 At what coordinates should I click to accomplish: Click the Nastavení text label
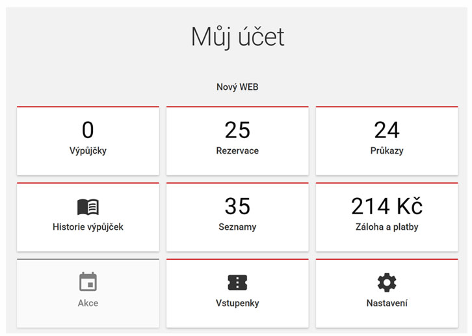387,303
